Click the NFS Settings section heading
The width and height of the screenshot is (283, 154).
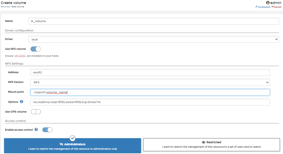click(14, 64)
